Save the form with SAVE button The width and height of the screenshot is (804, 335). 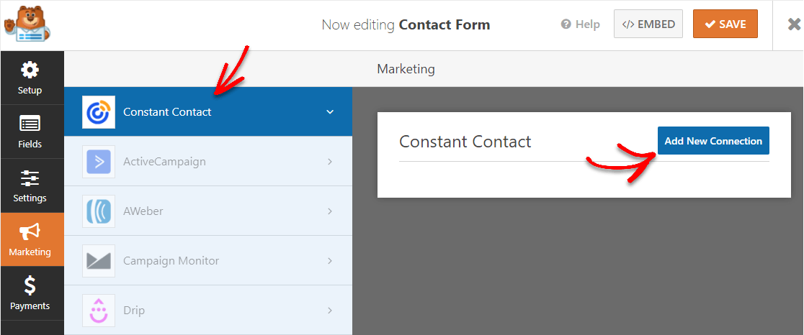[725, 24]
